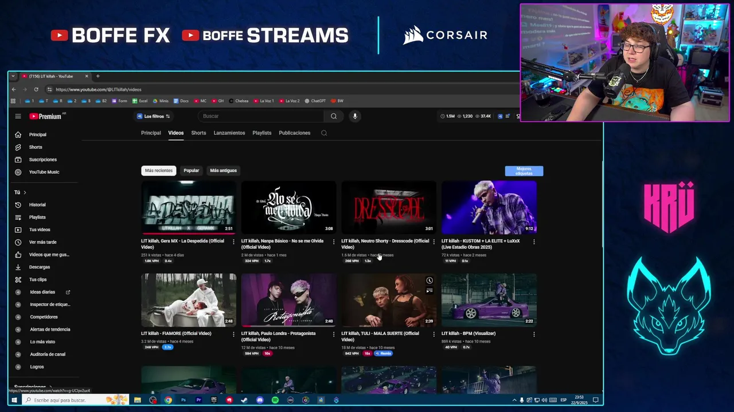Open a new browser tab with plus
The image size is (734, 412).
tap(97, 76)
